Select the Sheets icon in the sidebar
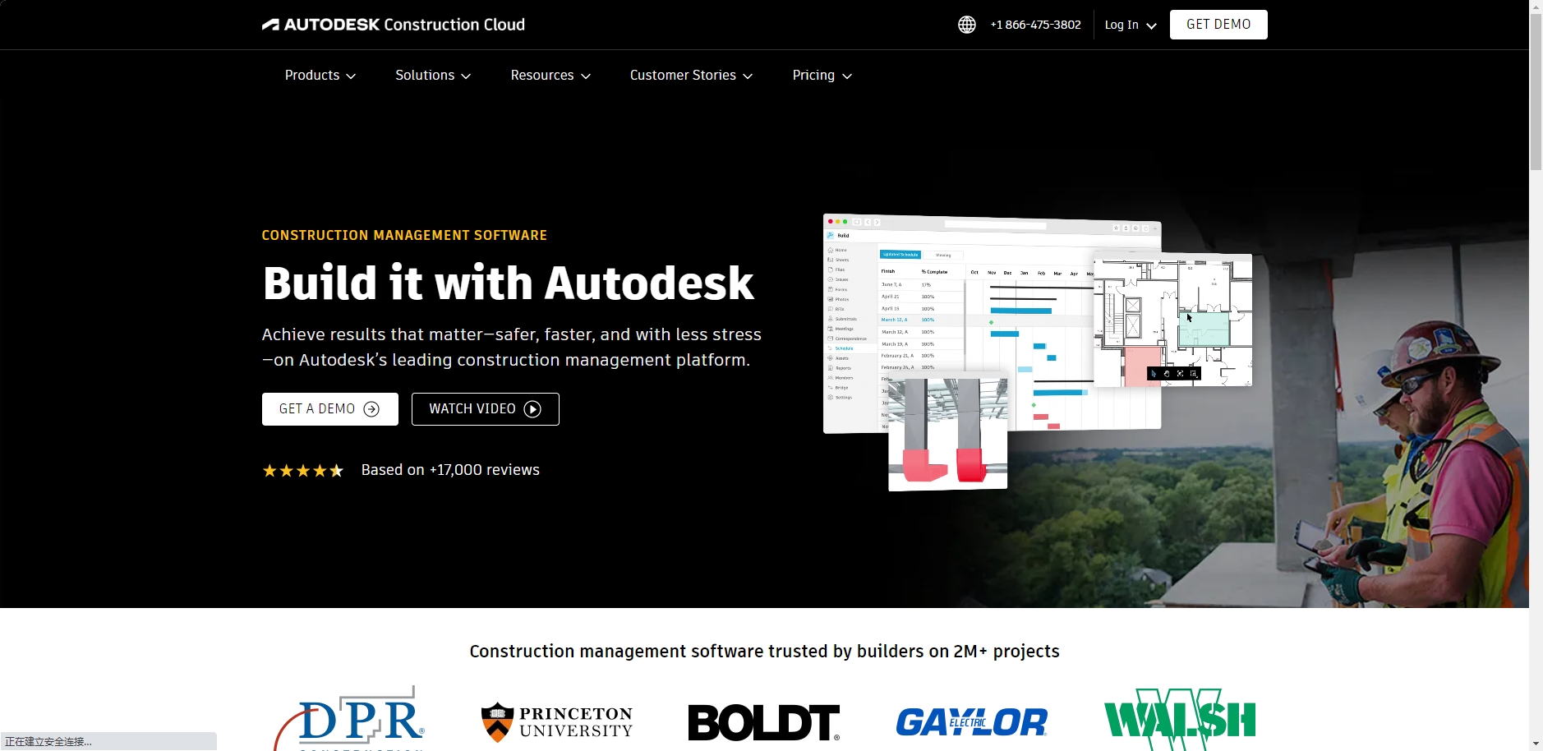The height and width of the screenshot is (751, 1543). [x=831, y=260]
